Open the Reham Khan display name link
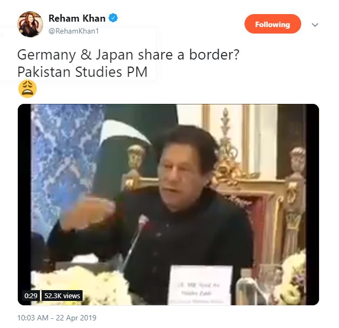The height and width of the screenshot is (328, 339). coord(77,18)
